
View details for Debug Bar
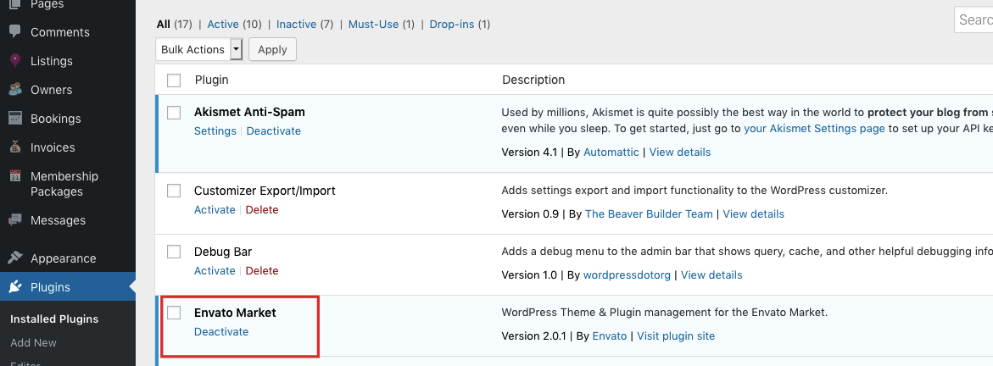(x=711, y=274)
